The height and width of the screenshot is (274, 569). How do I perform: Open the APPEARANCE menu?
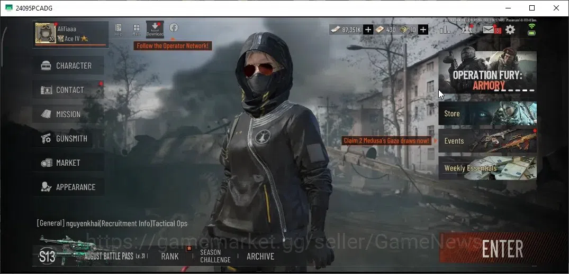pyautogui.click(x=68, y=187)
